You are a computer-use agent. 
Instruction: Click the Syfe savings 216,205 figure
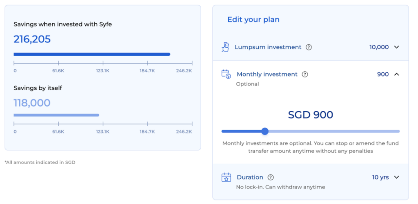click(x=32, y=39)
